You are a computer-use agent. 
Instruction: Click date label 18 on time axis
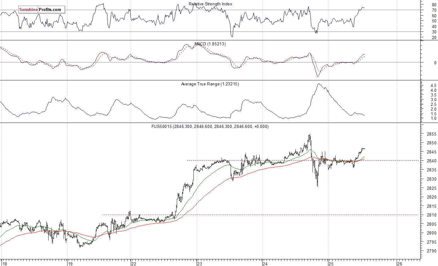(4, 263)
